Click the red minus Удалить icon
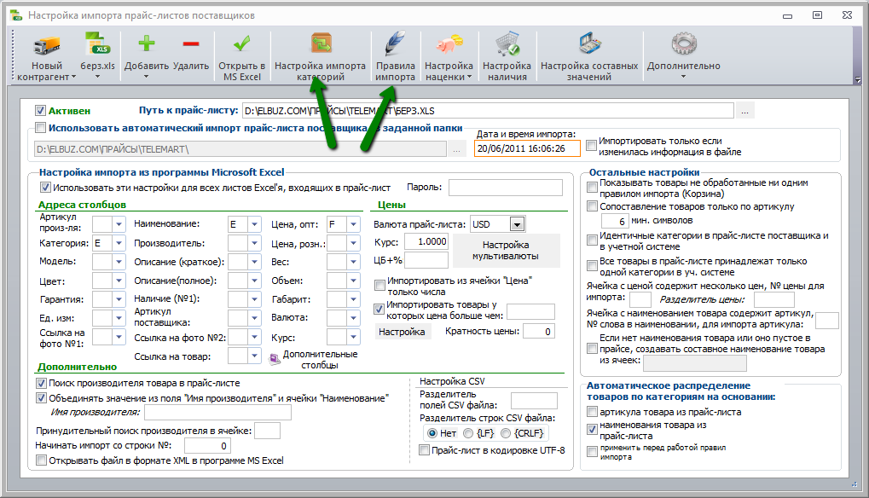The width and height of the screenshot is (869, 498). 191,43
